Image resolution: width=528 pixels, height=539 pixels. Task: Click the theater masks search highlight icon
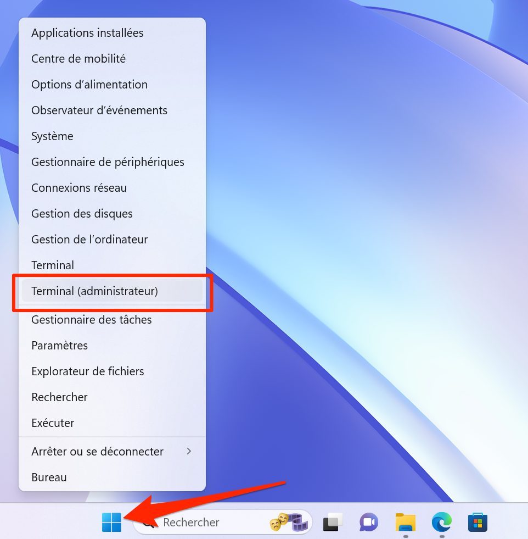pyautogui.click(x=288, y=522)
